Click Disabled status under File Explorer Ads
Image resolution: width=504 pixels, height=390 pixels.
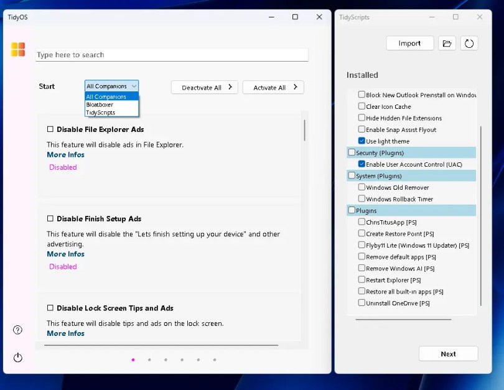(x=63, y=167)
